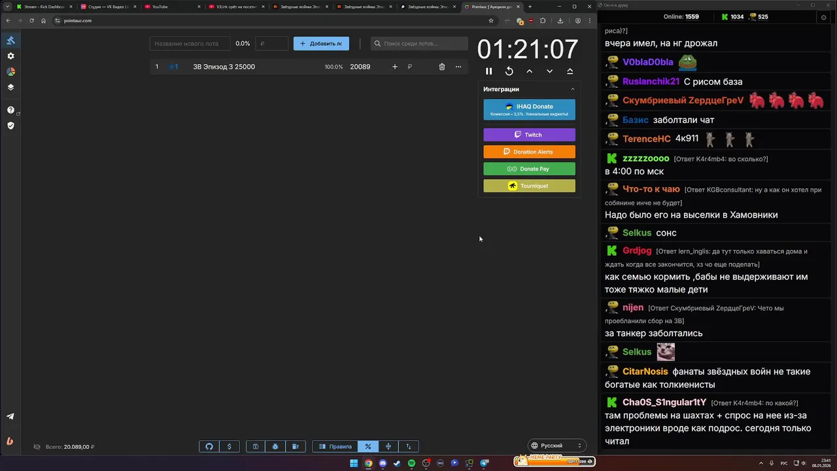Open the pie chart wheel page
The width and height of the screenshot is (837, 471).
(10, 72)
